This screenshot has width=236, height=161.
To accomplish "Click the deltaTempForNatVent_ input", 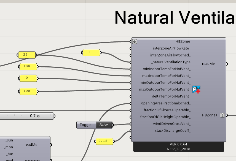I will pyautogui.click(x=171, y=96).
